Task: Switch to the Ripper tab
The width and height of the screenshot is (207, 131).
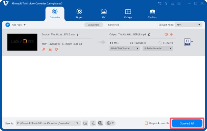Action: point(79,13)
